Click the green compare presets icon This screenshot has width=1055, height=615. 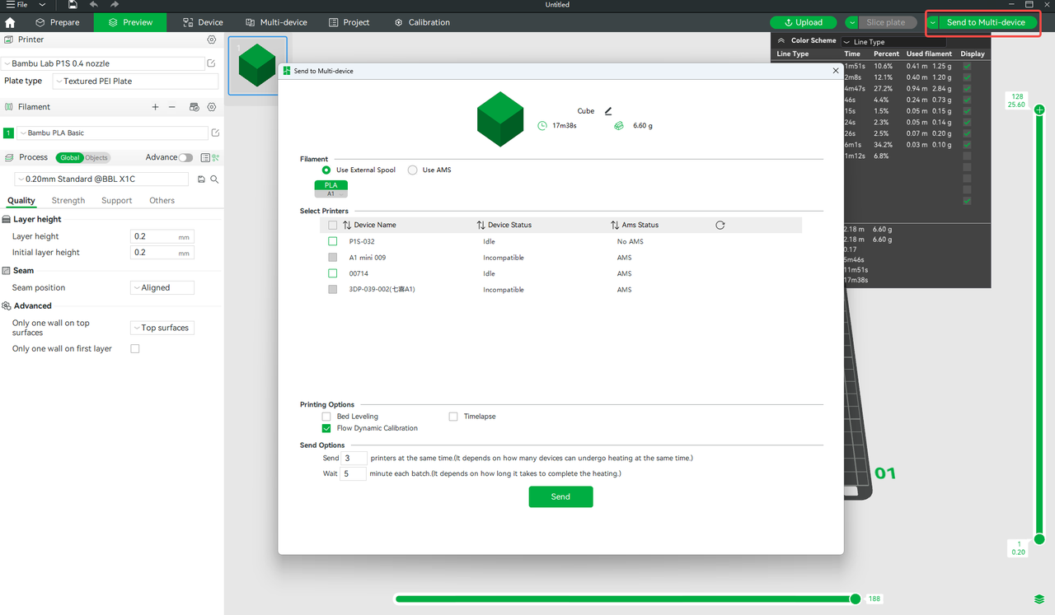[x=215, y=157]
